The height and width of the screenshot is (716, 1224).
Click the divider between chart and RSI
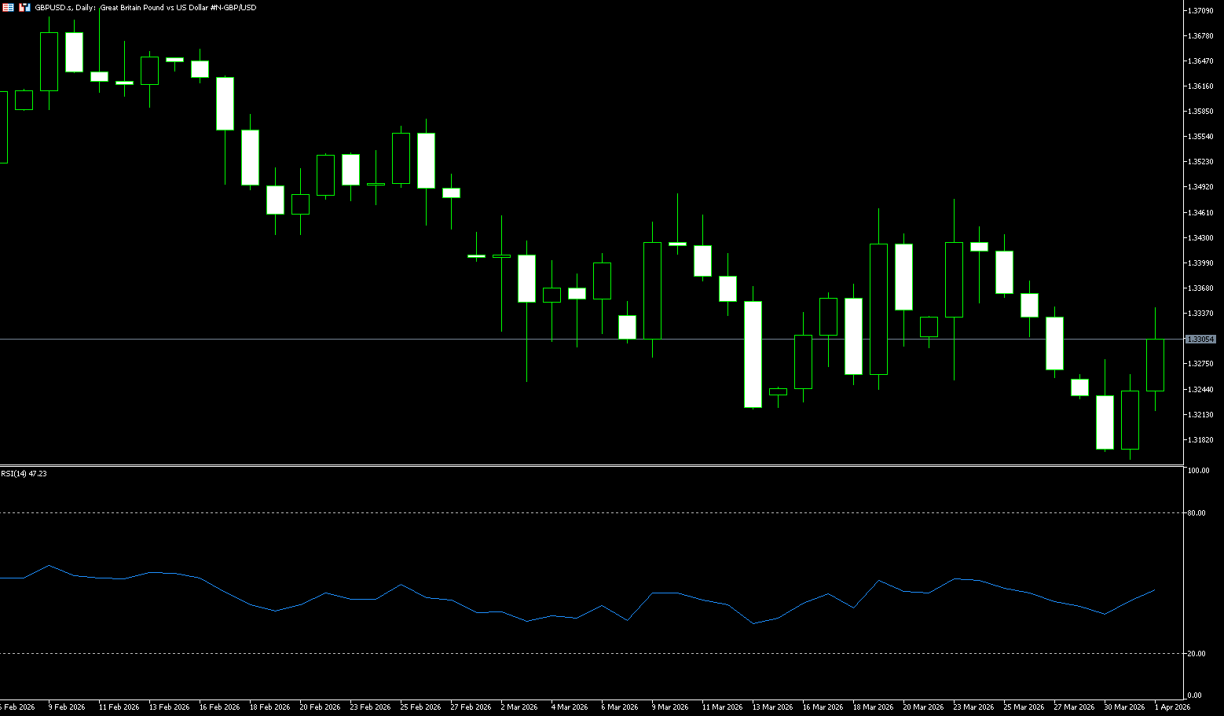pyautogui.click(x=589, y=466)
